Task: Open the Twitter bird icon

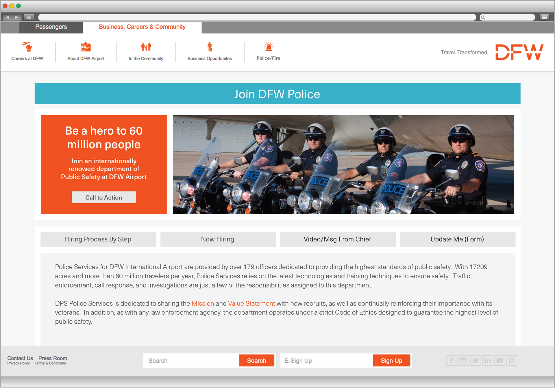Action: coord(476,360)
